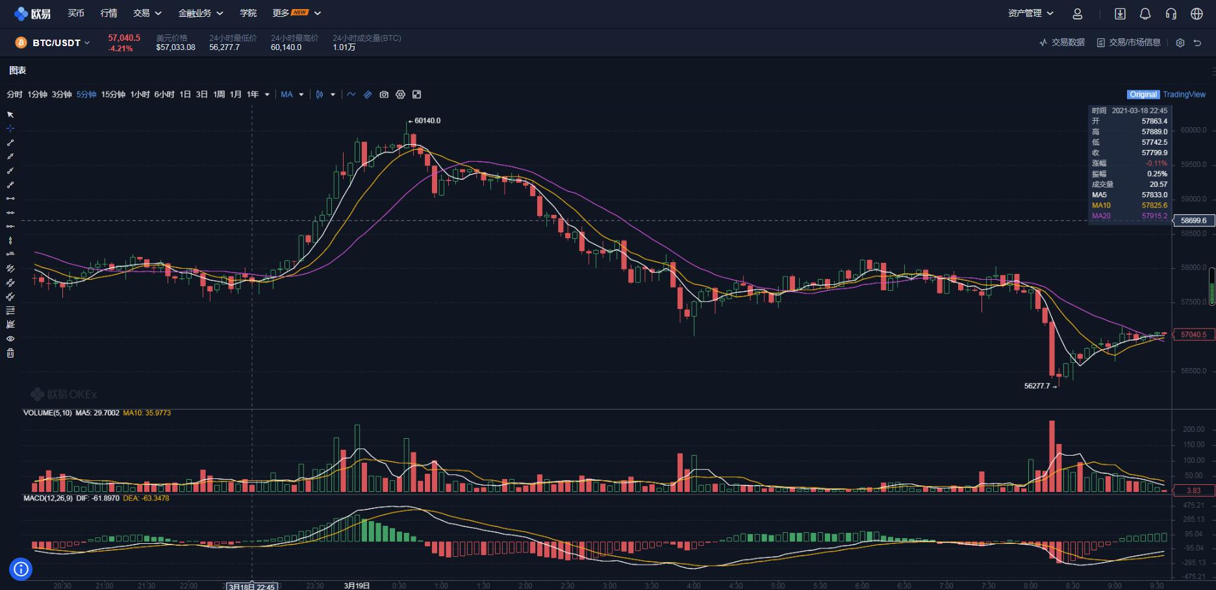This screenshot has height=590, width=1216.
Task: Switch chart mode to TradingView
Action: point(1184,95)
